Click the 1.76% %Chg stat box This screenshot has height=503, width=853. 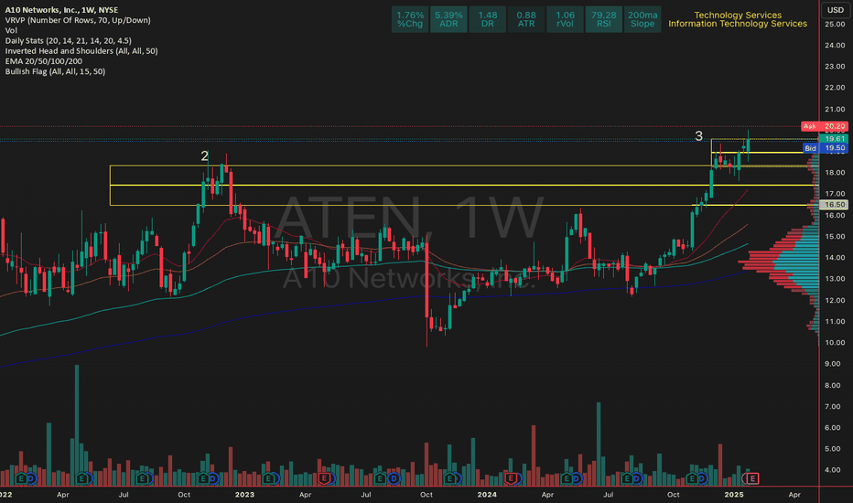[410, 19]
